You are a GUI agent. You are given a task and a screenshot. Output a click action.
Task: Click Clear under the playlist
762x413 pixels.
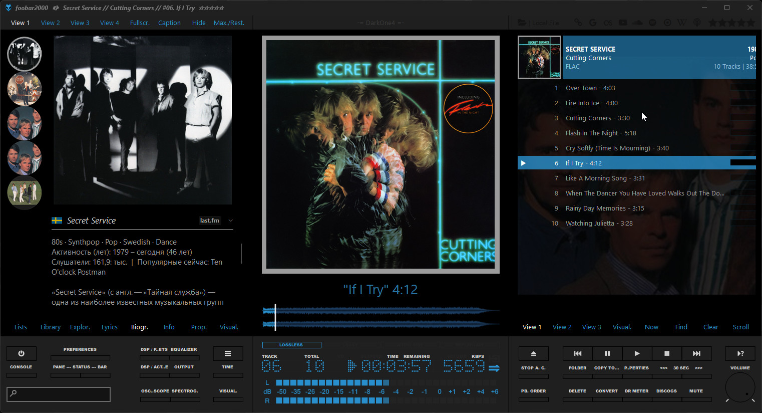710,327
